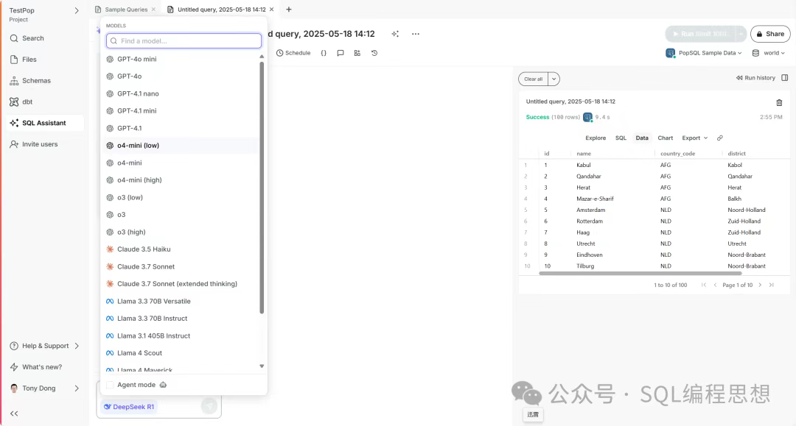Select Llama 3.1 405B Instruct
Image resolution: width=796 pixels, height=426 pixels.
click(x=154, y=336)
